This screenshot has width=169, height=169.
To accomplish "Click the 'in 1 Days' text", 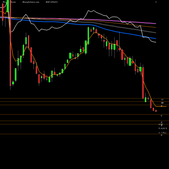I will 163,133.
